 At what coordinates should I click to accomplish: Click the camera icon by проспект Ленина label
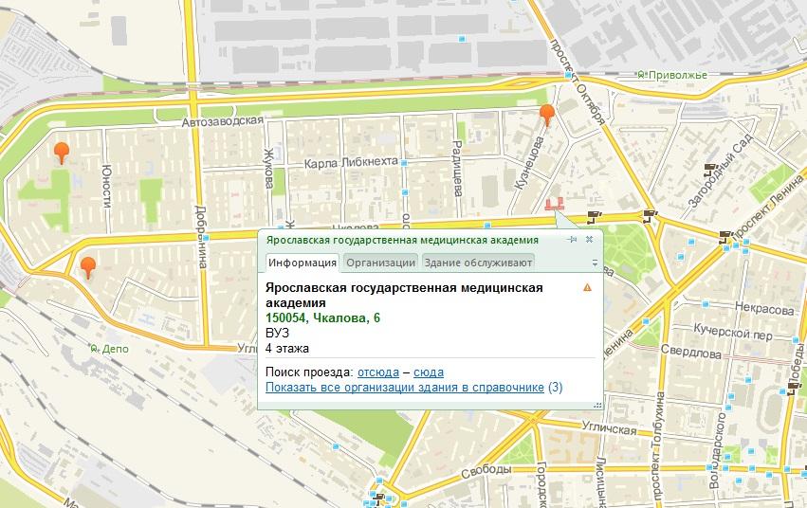725,237
